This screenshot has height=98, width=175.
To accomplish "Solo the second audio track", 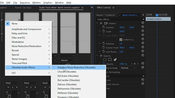I will click(31, 87).
